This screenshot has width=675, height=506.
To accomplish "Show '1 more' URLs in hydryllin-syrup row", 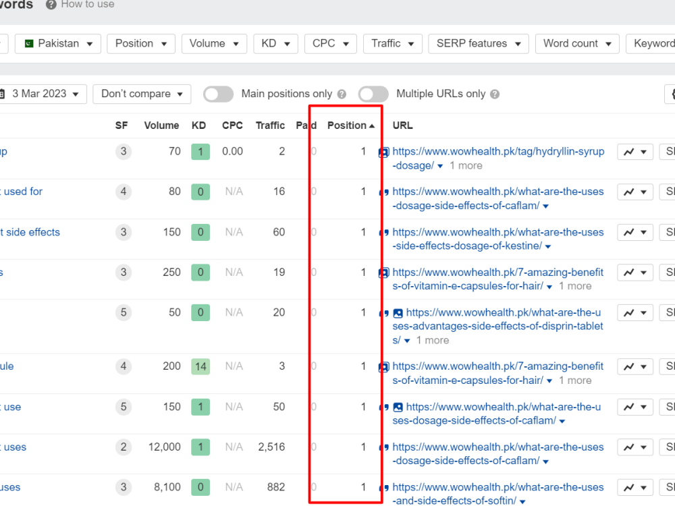I will point(466,166).
